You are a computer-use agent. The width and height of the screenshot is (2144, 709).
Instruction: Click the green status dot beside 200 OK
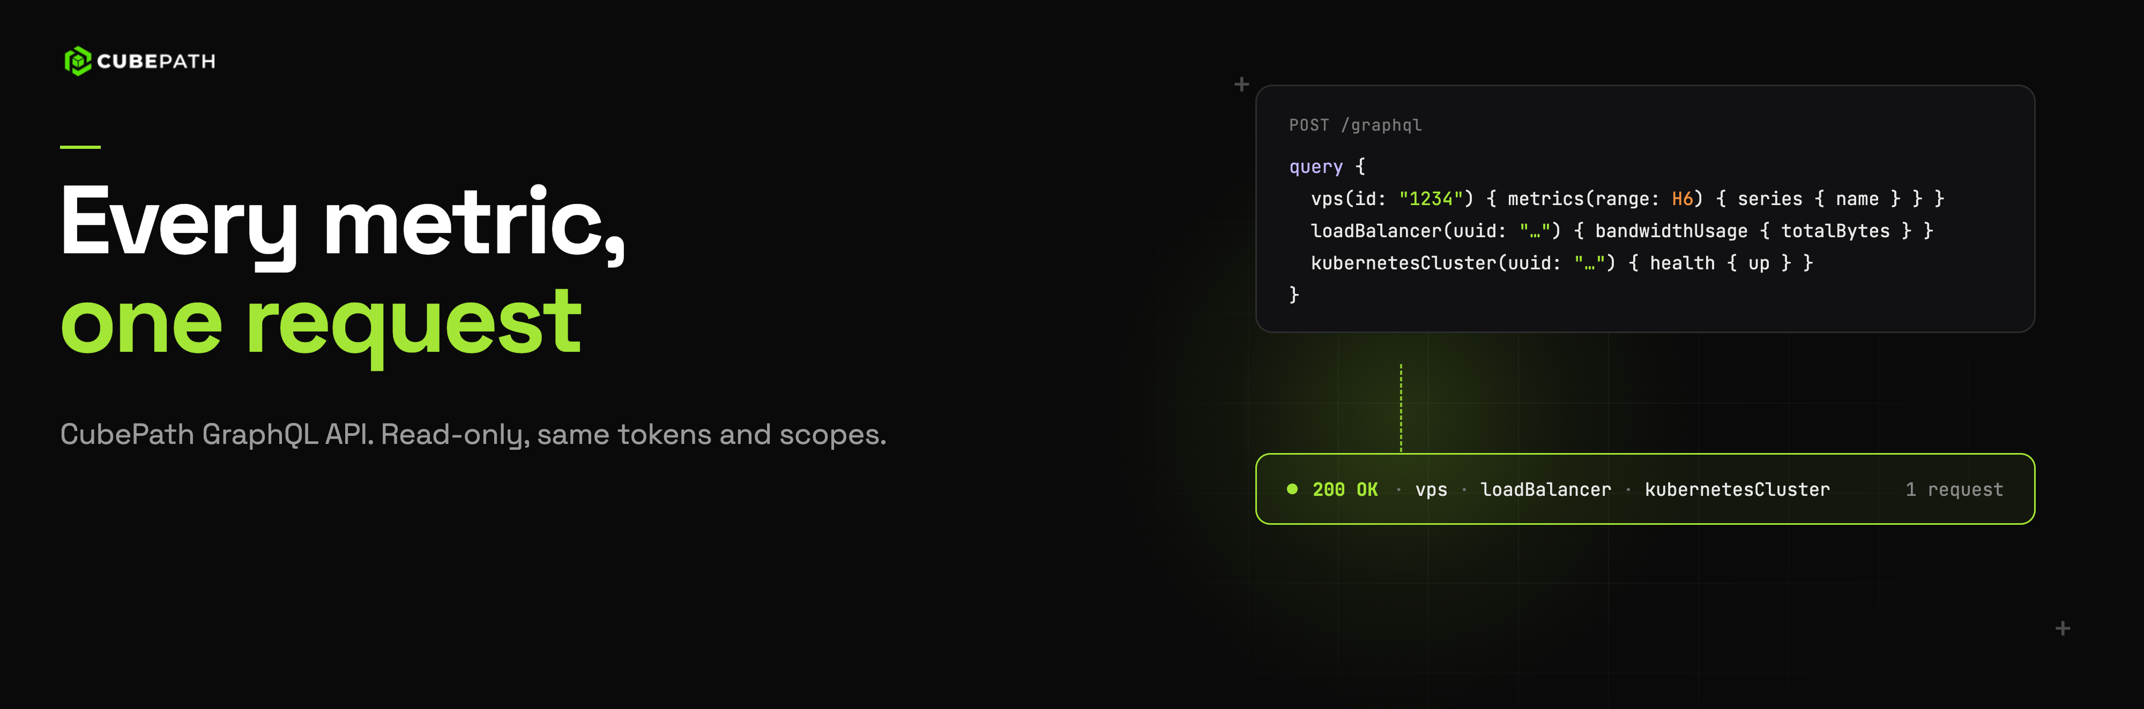1292,489
